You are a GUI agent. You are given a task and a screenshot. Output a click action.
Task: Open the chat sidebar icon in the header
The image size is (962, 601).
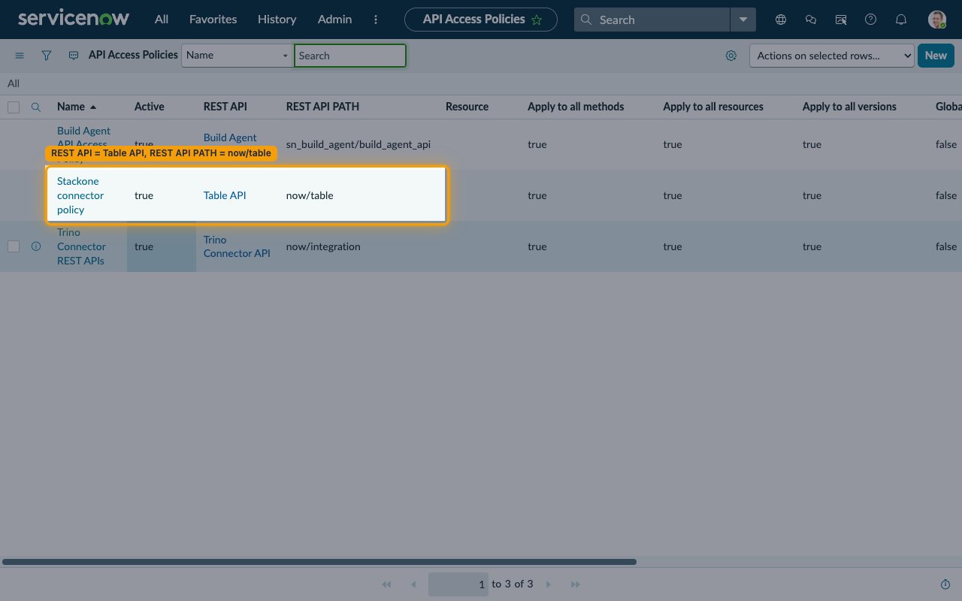(811, 20)
